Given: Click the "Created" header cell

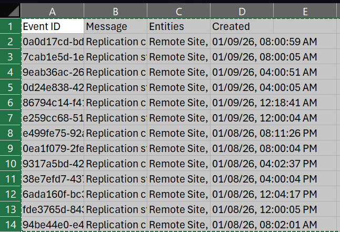Looking at the screenshot, I should (x=242, y=26).
